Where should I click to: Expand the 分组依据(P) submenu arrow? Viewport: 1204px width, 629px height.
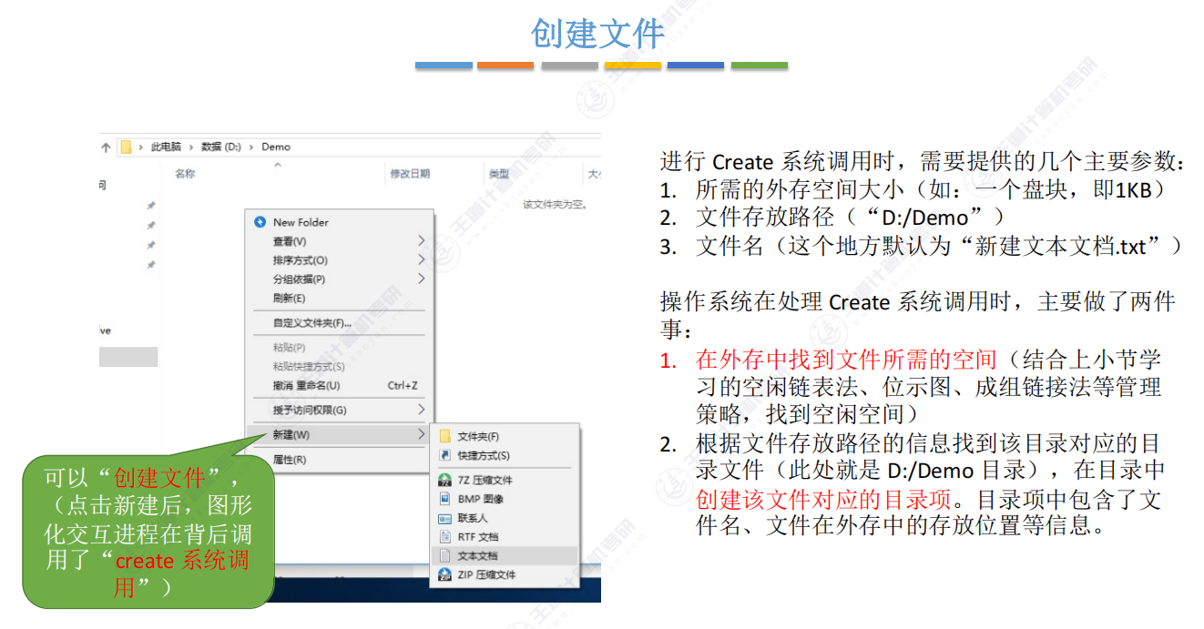point(421,279)
